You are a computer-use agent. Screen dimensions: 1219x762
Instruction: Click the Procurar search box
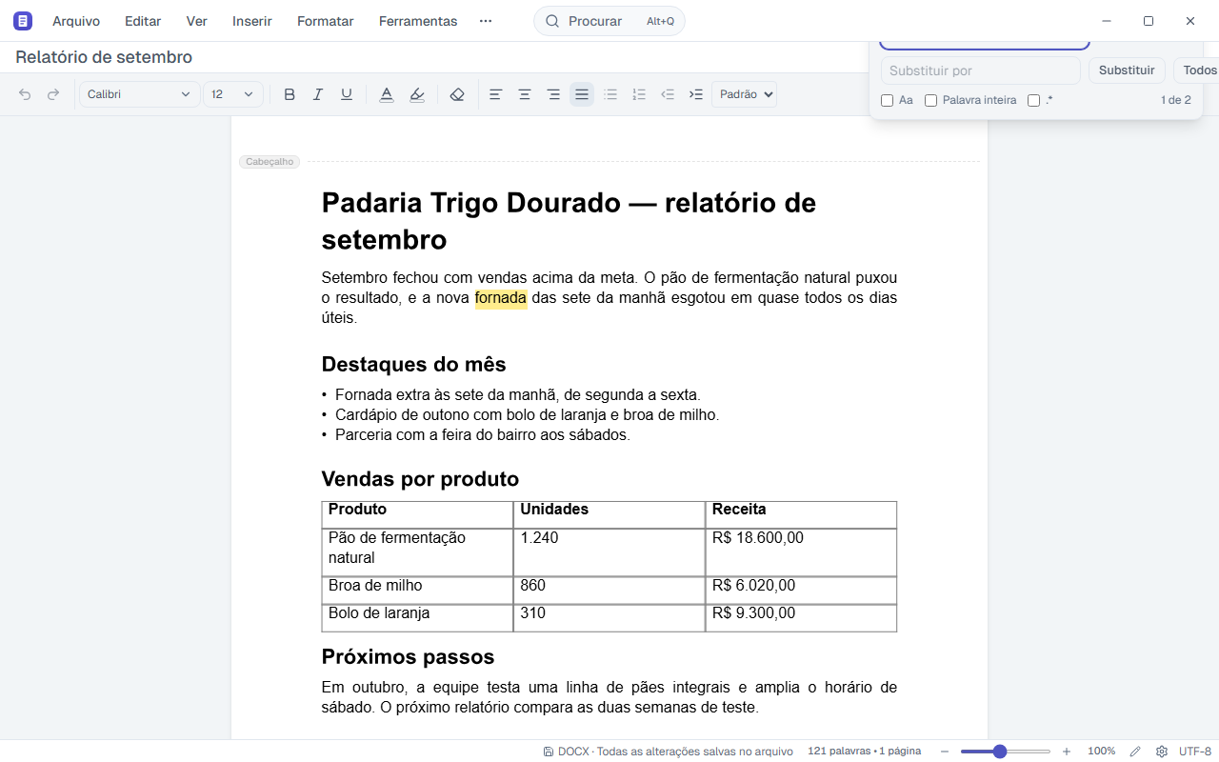[609, 21]
